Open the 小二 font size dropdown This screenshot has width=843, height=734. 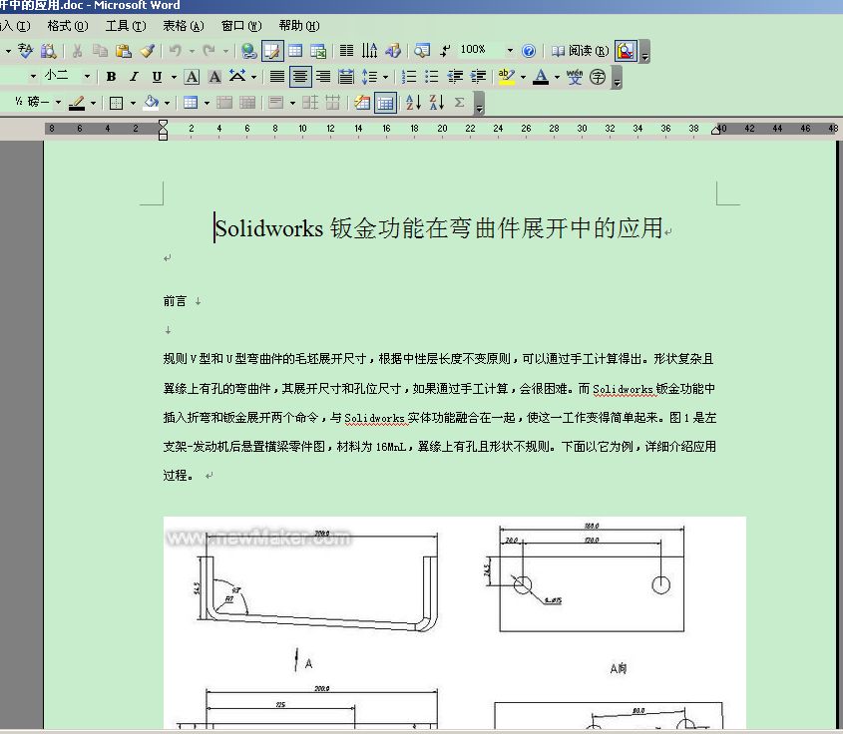tap(87, 77)
